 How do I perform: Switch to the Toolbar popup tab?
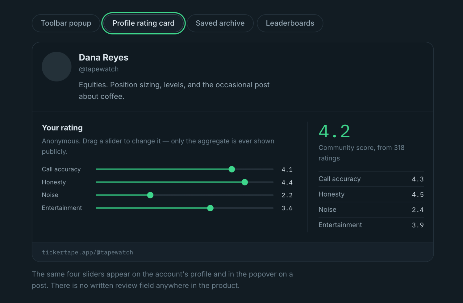click(x=66, y=23)
